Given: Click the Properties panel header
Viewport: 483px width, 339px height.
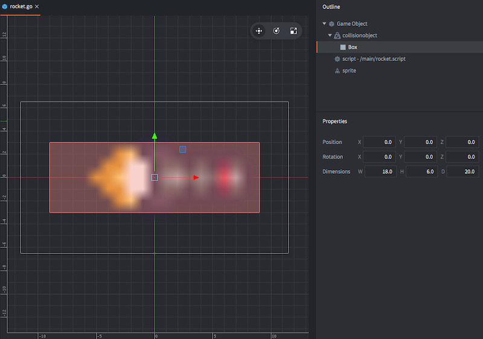Looking at the screenshot, I should click(335, 121).
